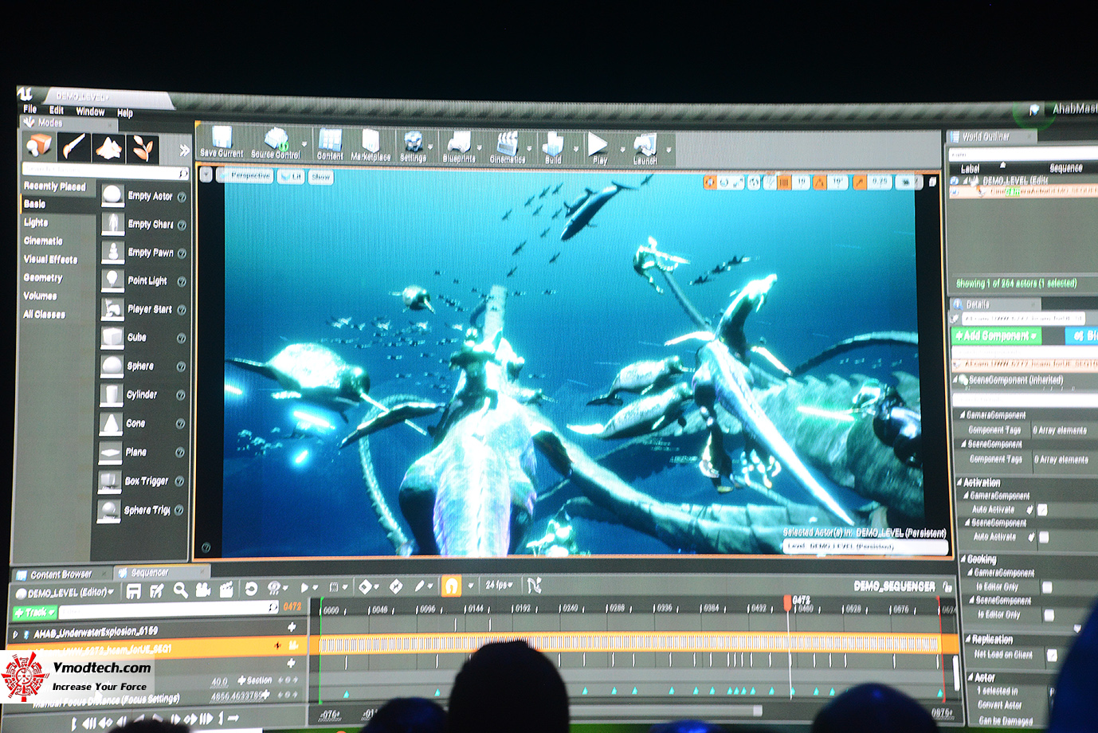Select the All Classes category
This screenshot has width=1098, height=733.
(44, 315)
